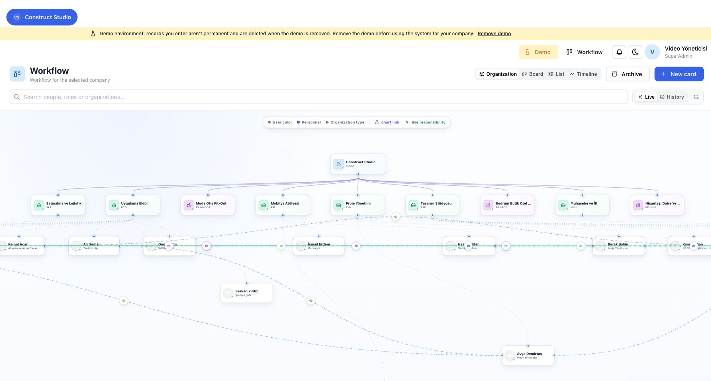This screenshot has width=711, height=381.
Task: Toggle the eye badge just left of Burak Şahin
Action: (581, 246)
